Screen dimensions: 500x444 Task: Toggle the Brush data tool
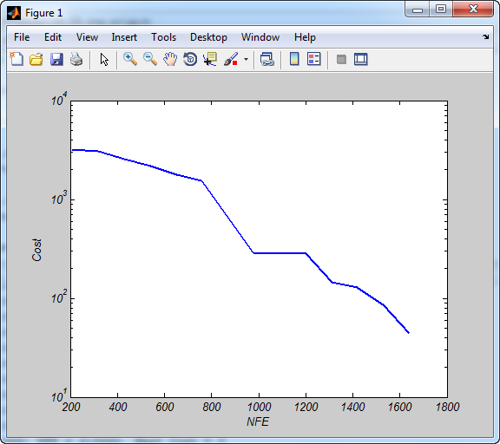[231, 59]
